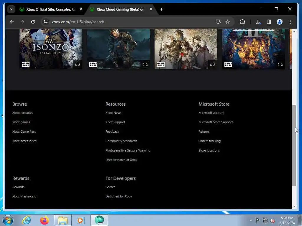Open the Orders tracking link

[210, 141]
